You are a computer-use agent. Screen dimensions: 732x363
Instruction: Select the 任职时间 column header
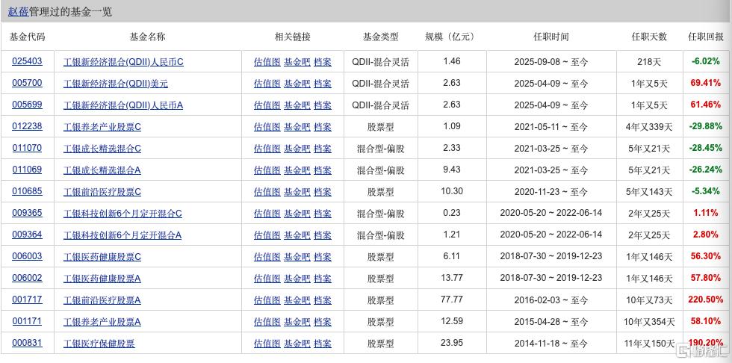click(551, 37)
